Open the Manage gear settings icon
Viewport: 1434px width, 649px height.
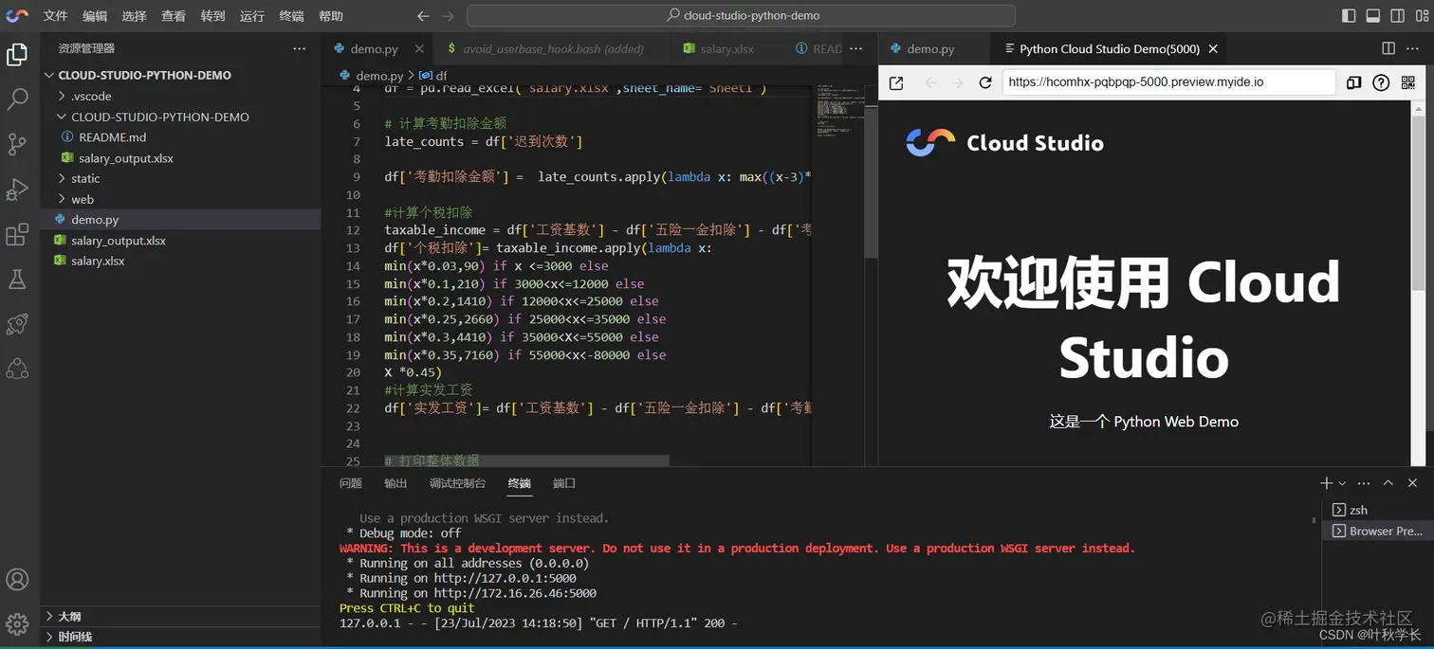tap(17, 623)
